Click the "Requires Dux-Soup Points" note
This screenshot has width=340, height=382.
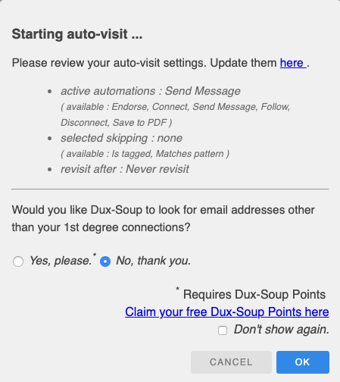(254, 295)
